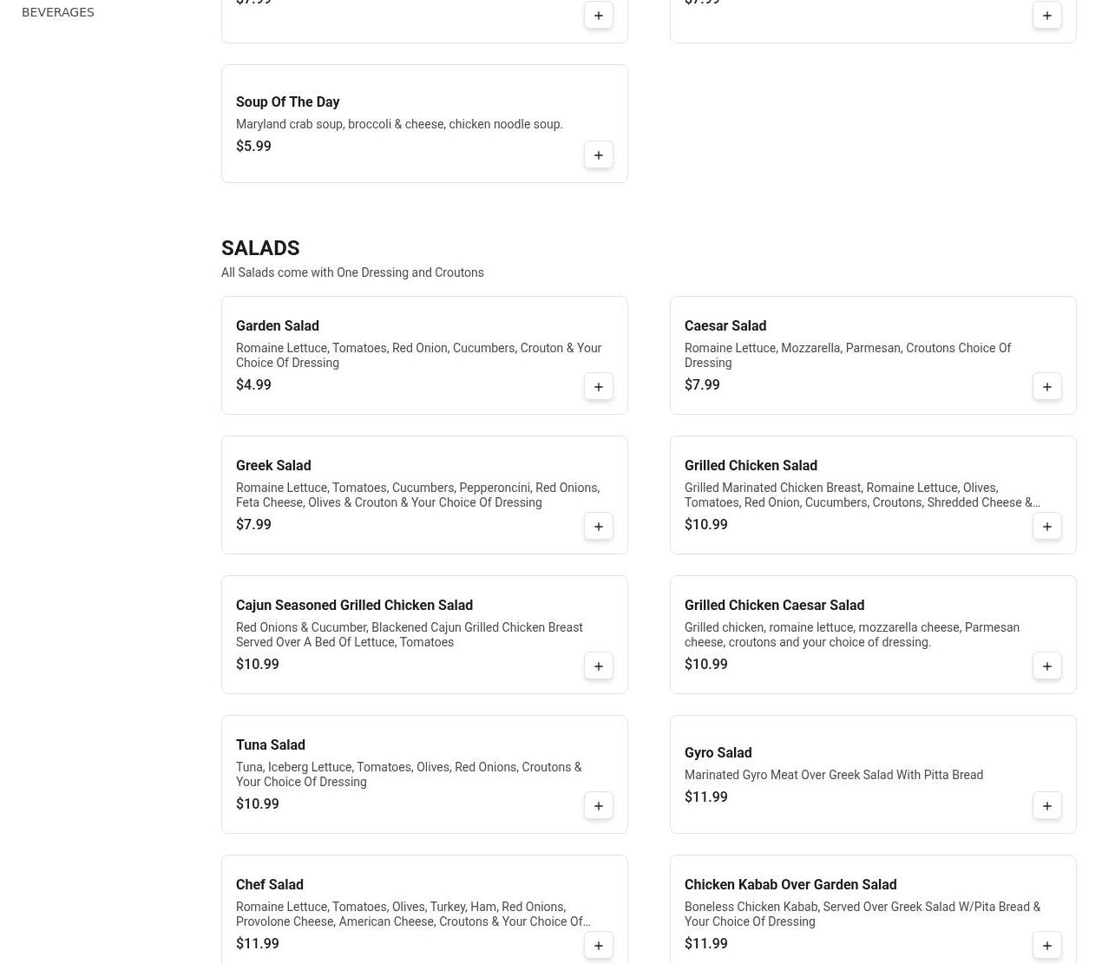Open Soup Of The Day item title
Screen dimensions: 1102x964
[x=287, y=102]
